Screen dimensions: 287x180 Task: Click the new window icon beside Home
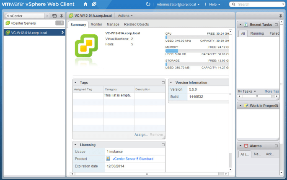94,4
